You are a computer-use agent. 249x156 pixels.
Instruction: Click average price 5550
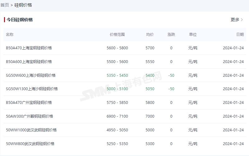150,61
